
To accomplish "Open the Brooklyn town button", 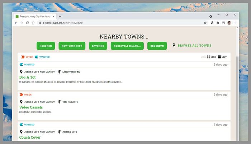I will [x=157, y=46].
